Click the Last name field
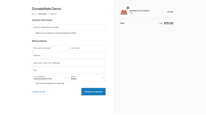 (x=88, y=48)
